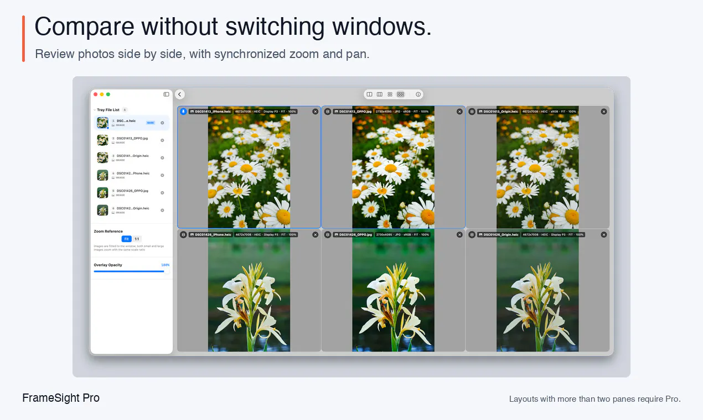Switch to four-pane grid layout
The image size is (703, 420).
(390, 95)
